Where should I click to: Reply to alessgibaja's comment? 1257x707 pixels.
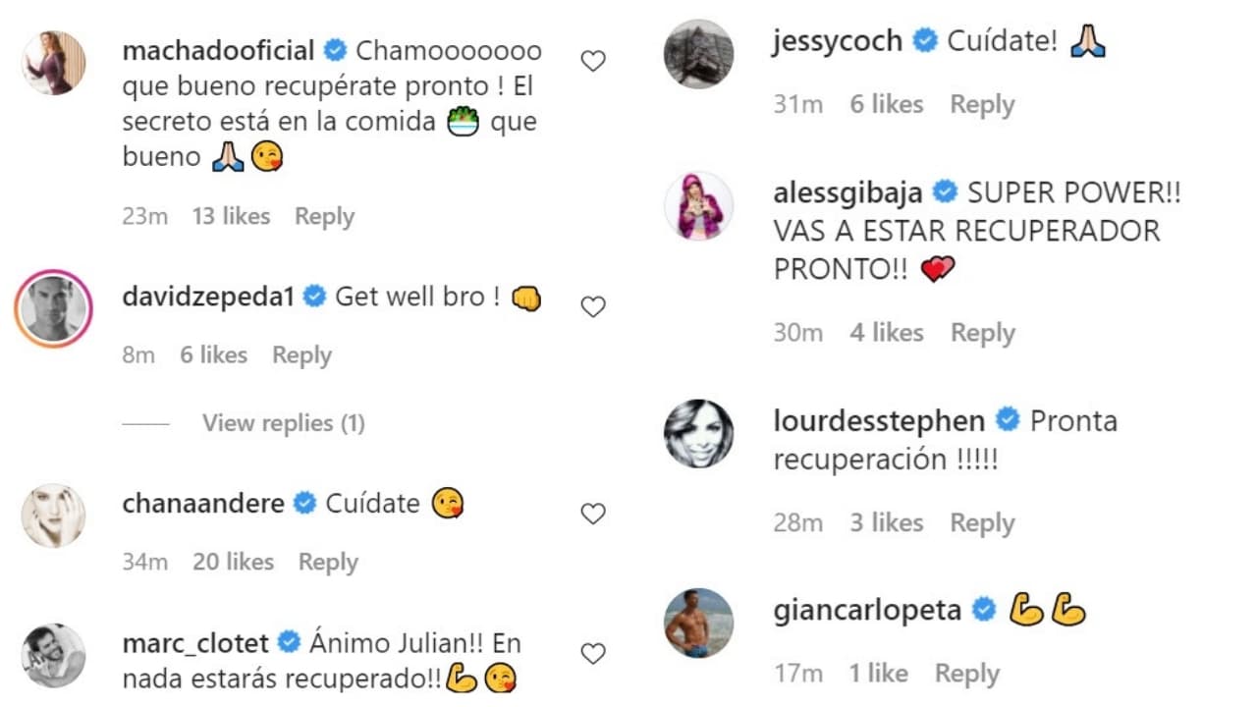coord(982,332)
